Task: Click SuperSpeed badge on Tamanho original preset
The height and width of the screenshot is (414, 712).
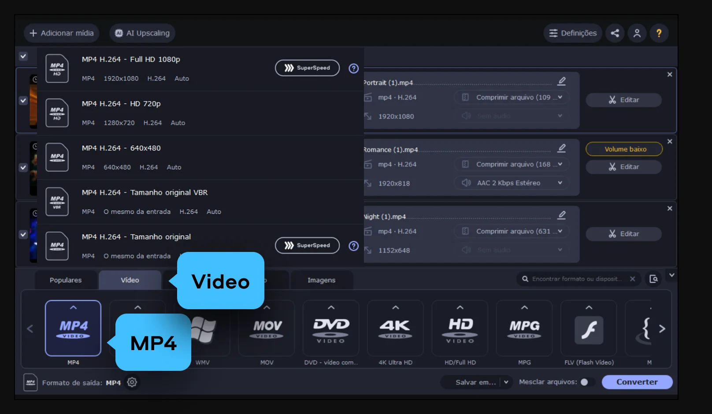Action: (x=307, y=245)
